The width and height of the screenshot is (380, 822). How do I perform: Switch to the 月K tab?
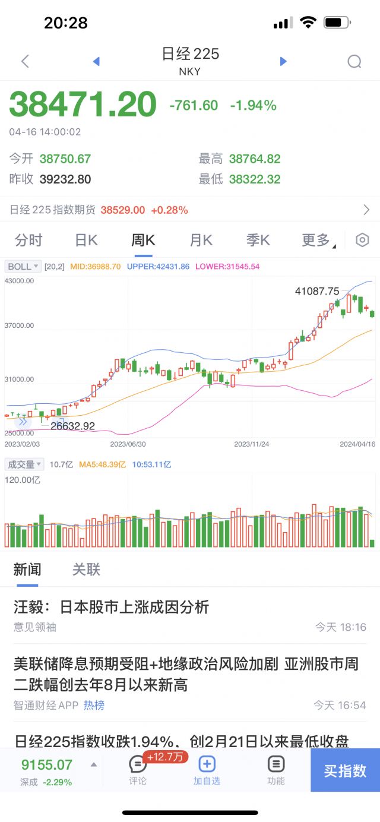[201, 240]
